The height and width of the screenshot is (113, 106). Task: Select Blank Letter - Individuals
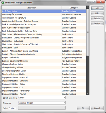click(44, 41)
